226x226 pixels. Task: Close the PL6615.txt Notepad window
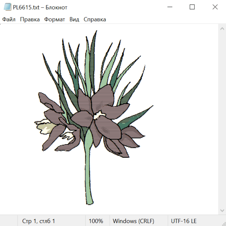tap(215, 7)
